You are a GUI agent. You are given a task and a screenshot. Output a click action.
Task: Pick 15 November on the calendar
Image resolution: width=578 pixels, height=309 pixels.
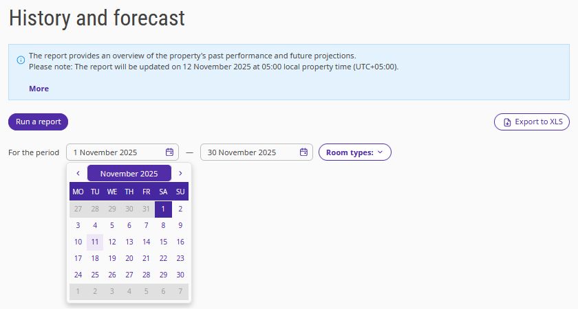pyautogui.click(x=163, y=242)
